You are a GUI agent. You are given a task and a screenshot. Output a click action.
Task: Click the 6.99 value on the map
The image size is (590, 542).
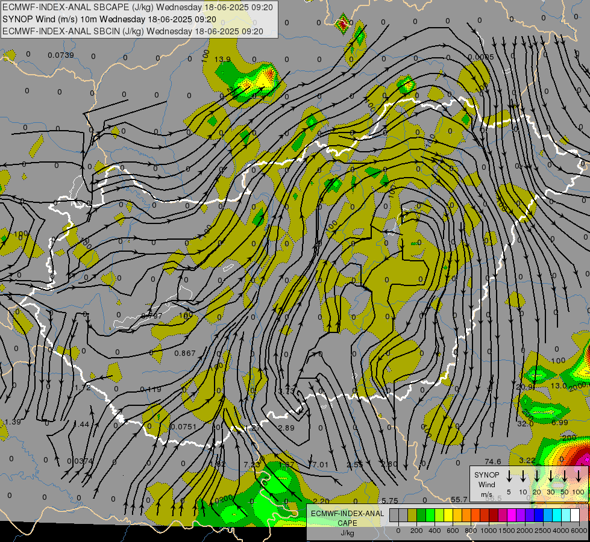559,422
